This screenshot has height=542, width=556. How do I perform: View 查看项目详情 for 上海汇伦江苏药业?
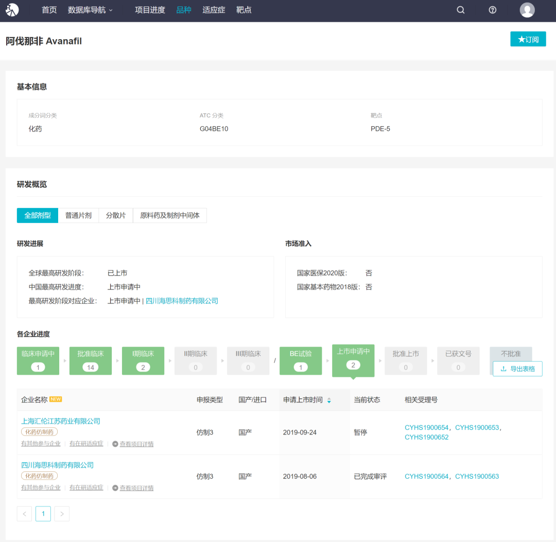[x=136, y=444]
